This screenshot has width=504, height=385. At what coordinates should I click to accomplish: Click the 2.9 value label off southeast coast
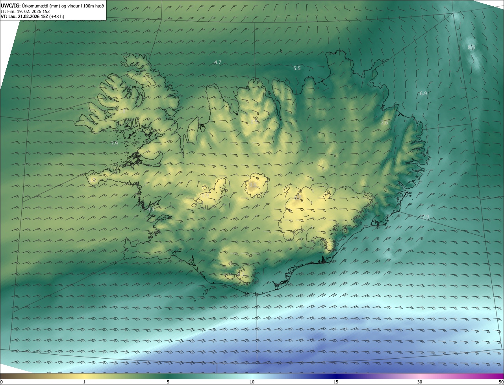coord(426,217)
